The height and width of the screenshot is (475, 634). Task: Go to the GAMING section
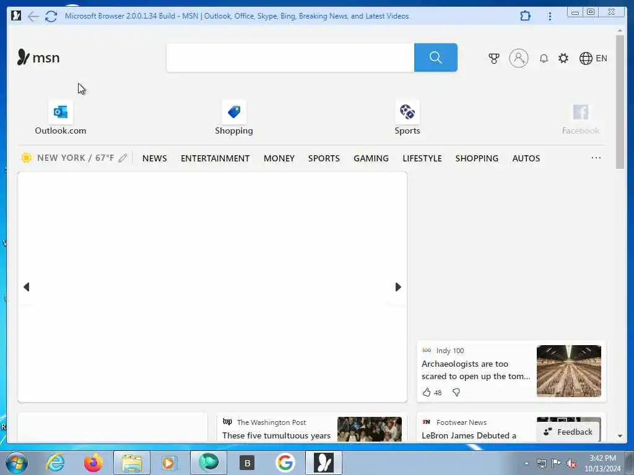pyautogui.click(x=371, y=158)
